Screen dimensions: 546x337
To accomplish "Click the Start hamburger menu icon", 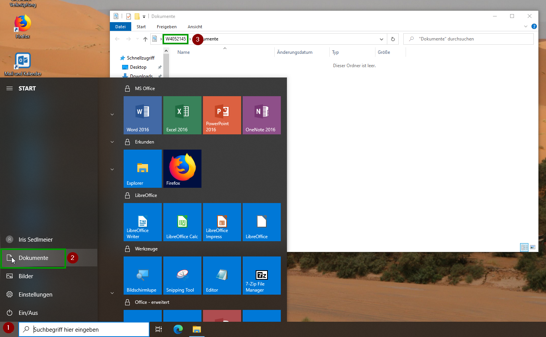I will click(x=10, y=88).
